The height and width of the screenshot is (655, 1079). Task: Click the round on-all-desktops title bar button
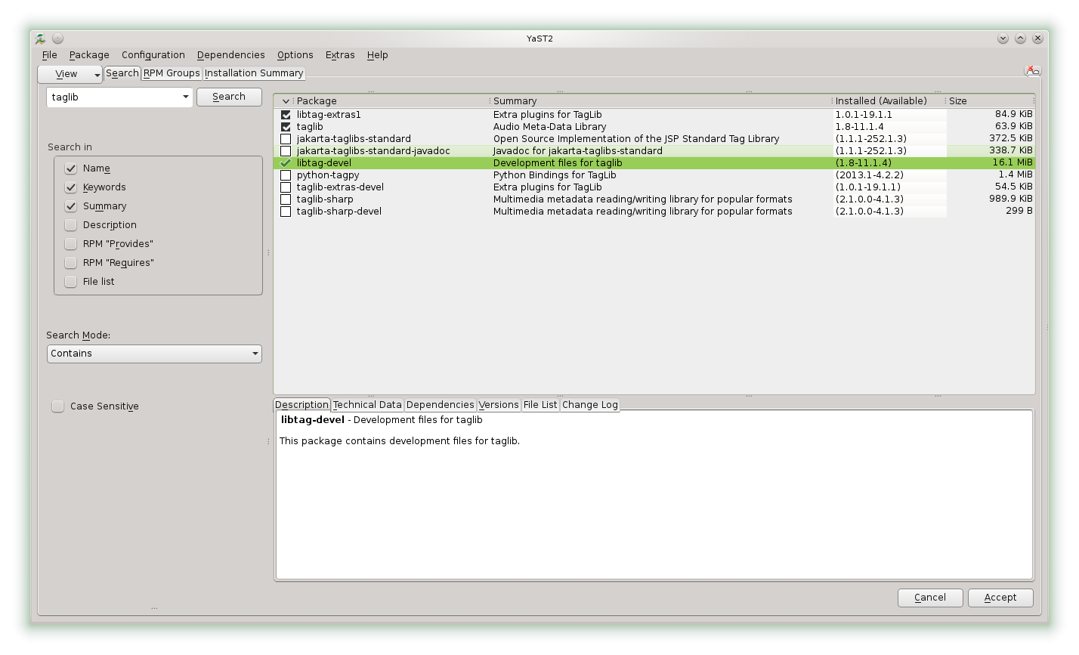tap(58, 39)
